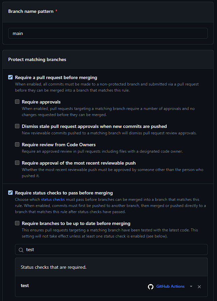Click the Require status checks to pass label
The width and height of the screenshot is (217, 301).
[64, 193]
